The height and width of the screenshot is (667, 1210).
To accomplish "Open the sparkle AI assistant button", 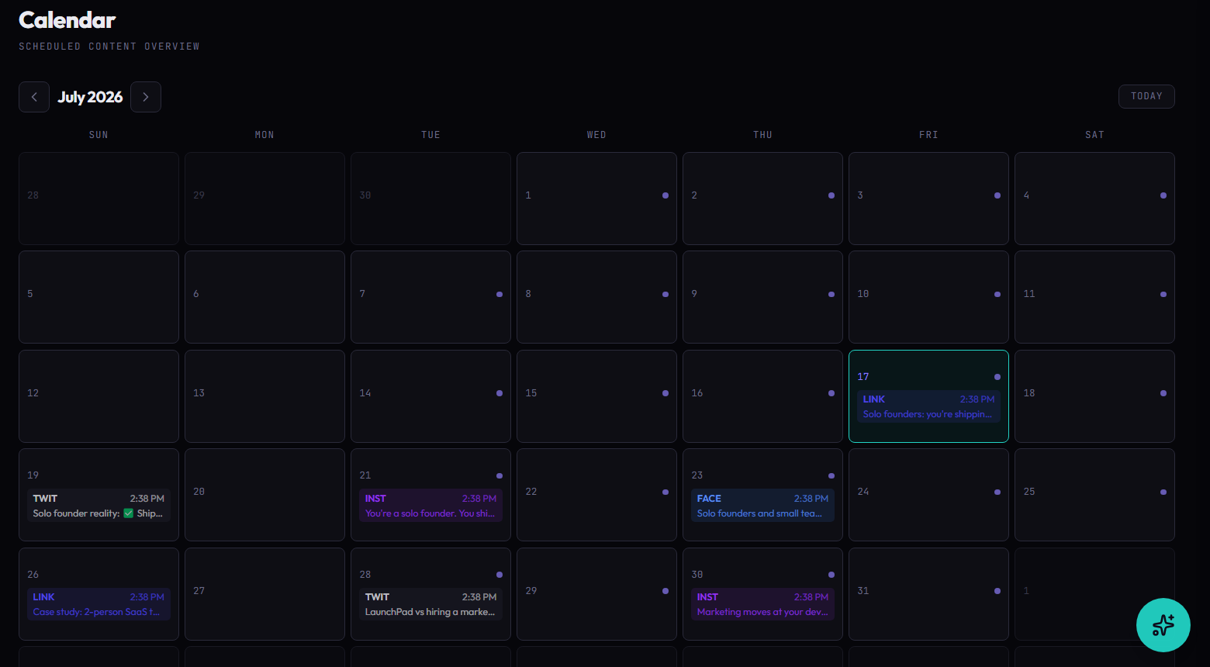I will 1163,625.
